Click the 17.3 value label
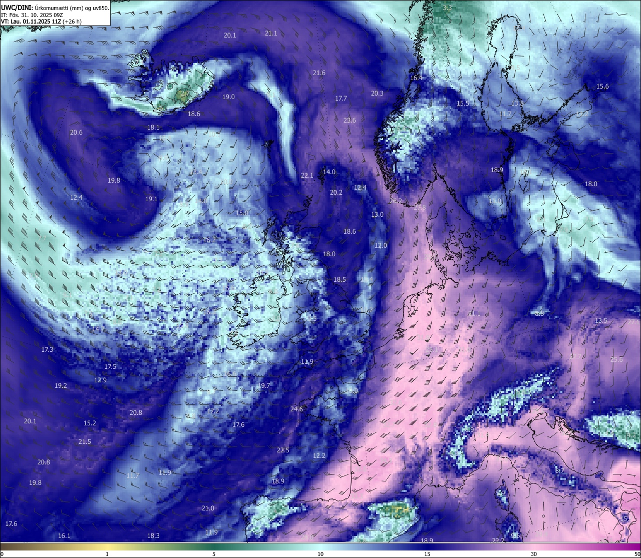 [x=47, y=350]
